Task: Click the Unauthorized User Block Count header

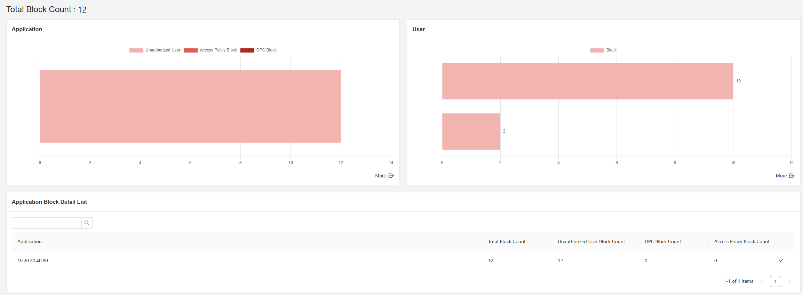Action: coord(591,241)
